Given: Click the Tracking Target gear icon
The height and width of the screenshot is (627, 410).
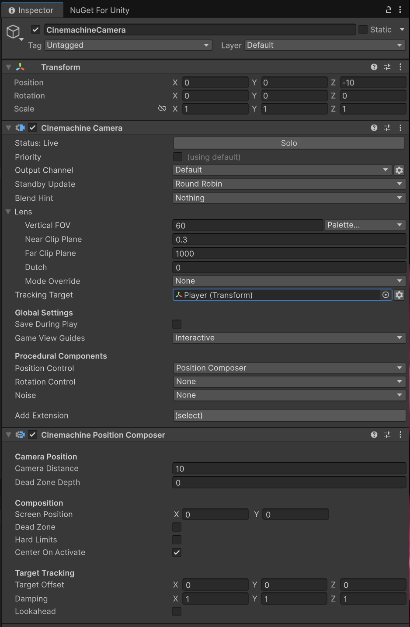Looking at the screenshot, I should coord(399,295).
